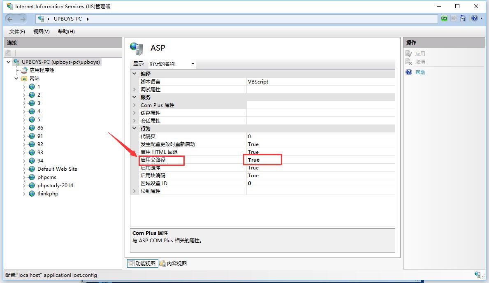The height and width of the screenshot is (283, 489).
Task: Select the 启用缓冲 property name
Action: coord(150,167)
